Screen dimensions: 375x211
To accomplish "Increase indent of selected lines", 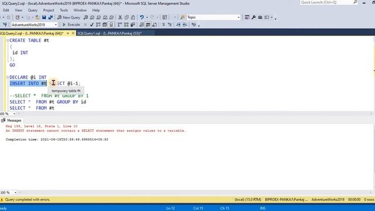I will point(185,25).
